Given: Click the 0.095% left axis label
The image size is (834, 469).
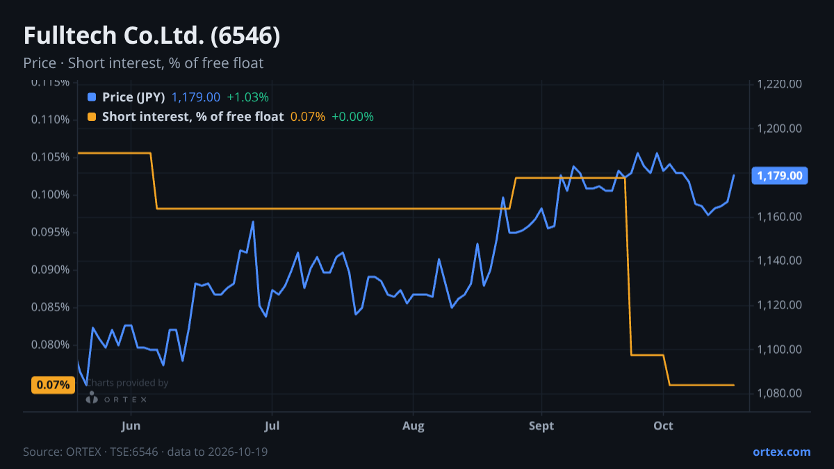Looking at the screenshot, I should (x=51, y=232).
